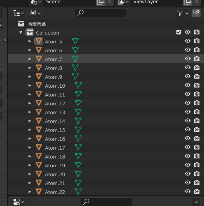Click the new scene copy icon
204x206 pixels.
[100, 2]
